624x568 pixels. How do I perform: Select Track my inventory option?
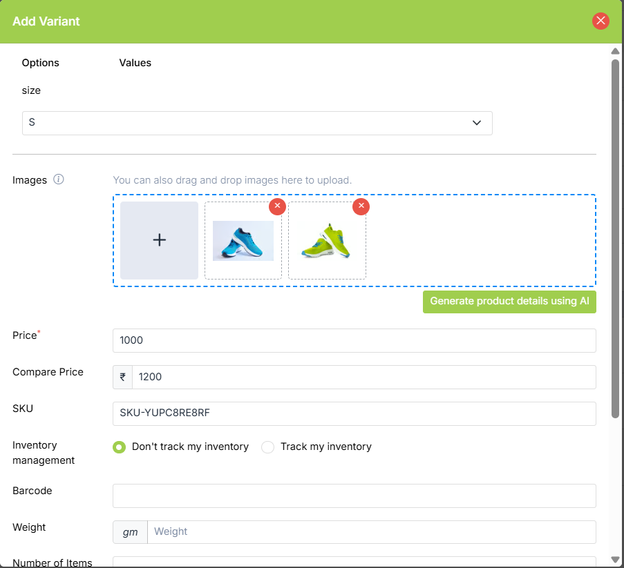(268, 447)
